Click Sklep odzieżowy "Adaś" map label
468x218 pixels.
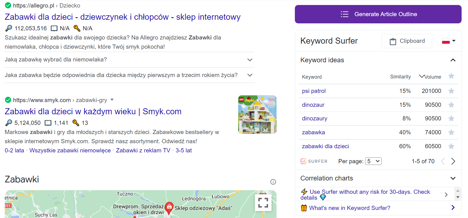coord(203,208)
